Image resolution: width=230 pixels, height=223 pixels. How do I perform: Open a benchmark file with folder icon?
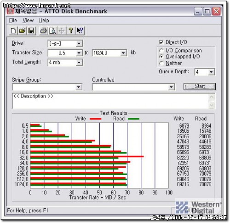23,31
